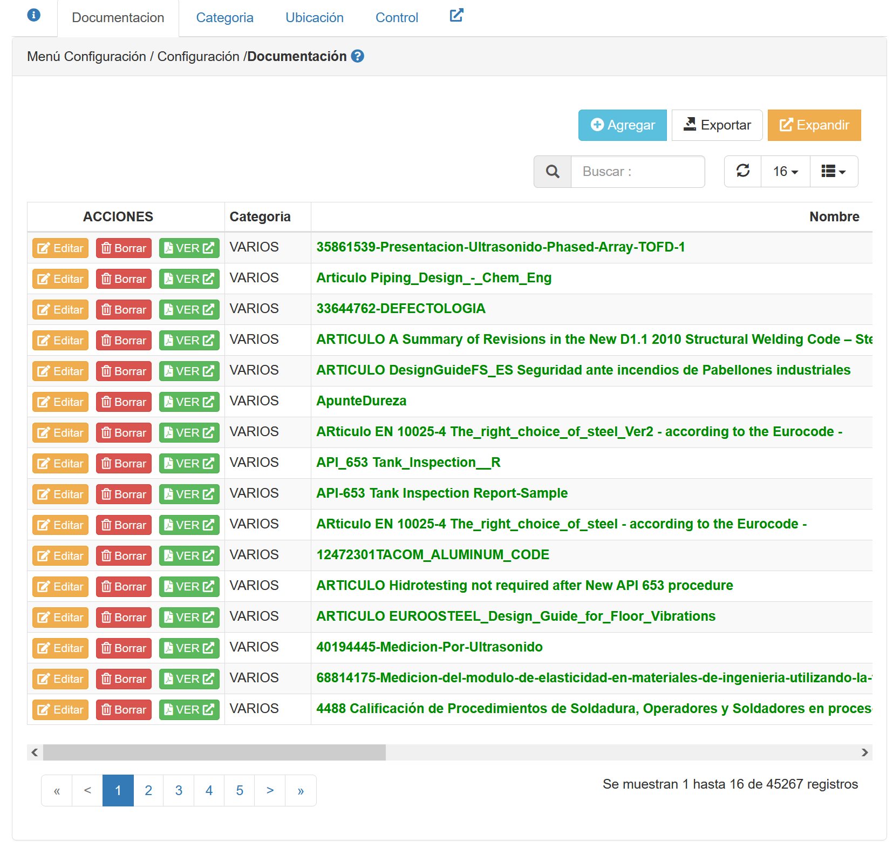The image size is (893, 848).
Task: Click the Expandir button
Action: tap(814, 125)
